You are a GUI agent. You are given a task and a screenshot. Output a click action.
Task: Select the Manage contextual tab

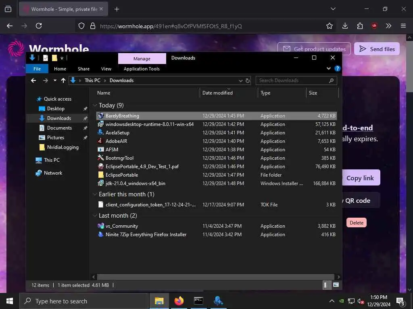coord(142,59)
